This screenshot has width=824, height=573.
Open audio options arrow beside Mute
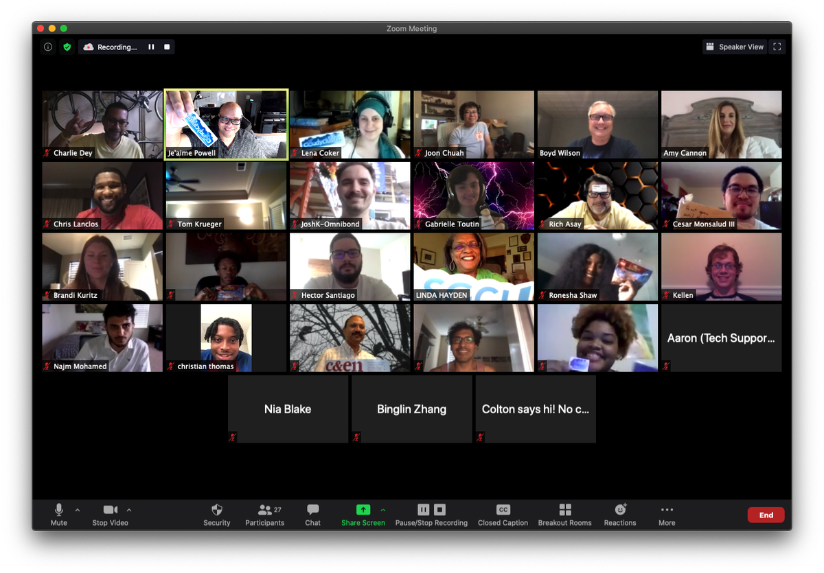(x=77, y=510)
